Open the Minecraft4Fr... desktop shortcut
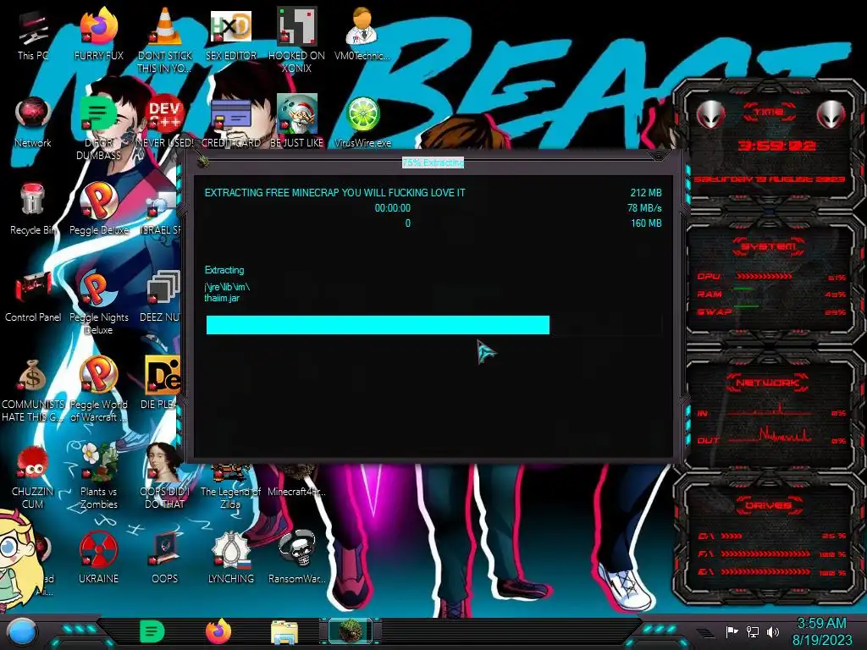Screen dimensions: 867x650 point(296,482)
